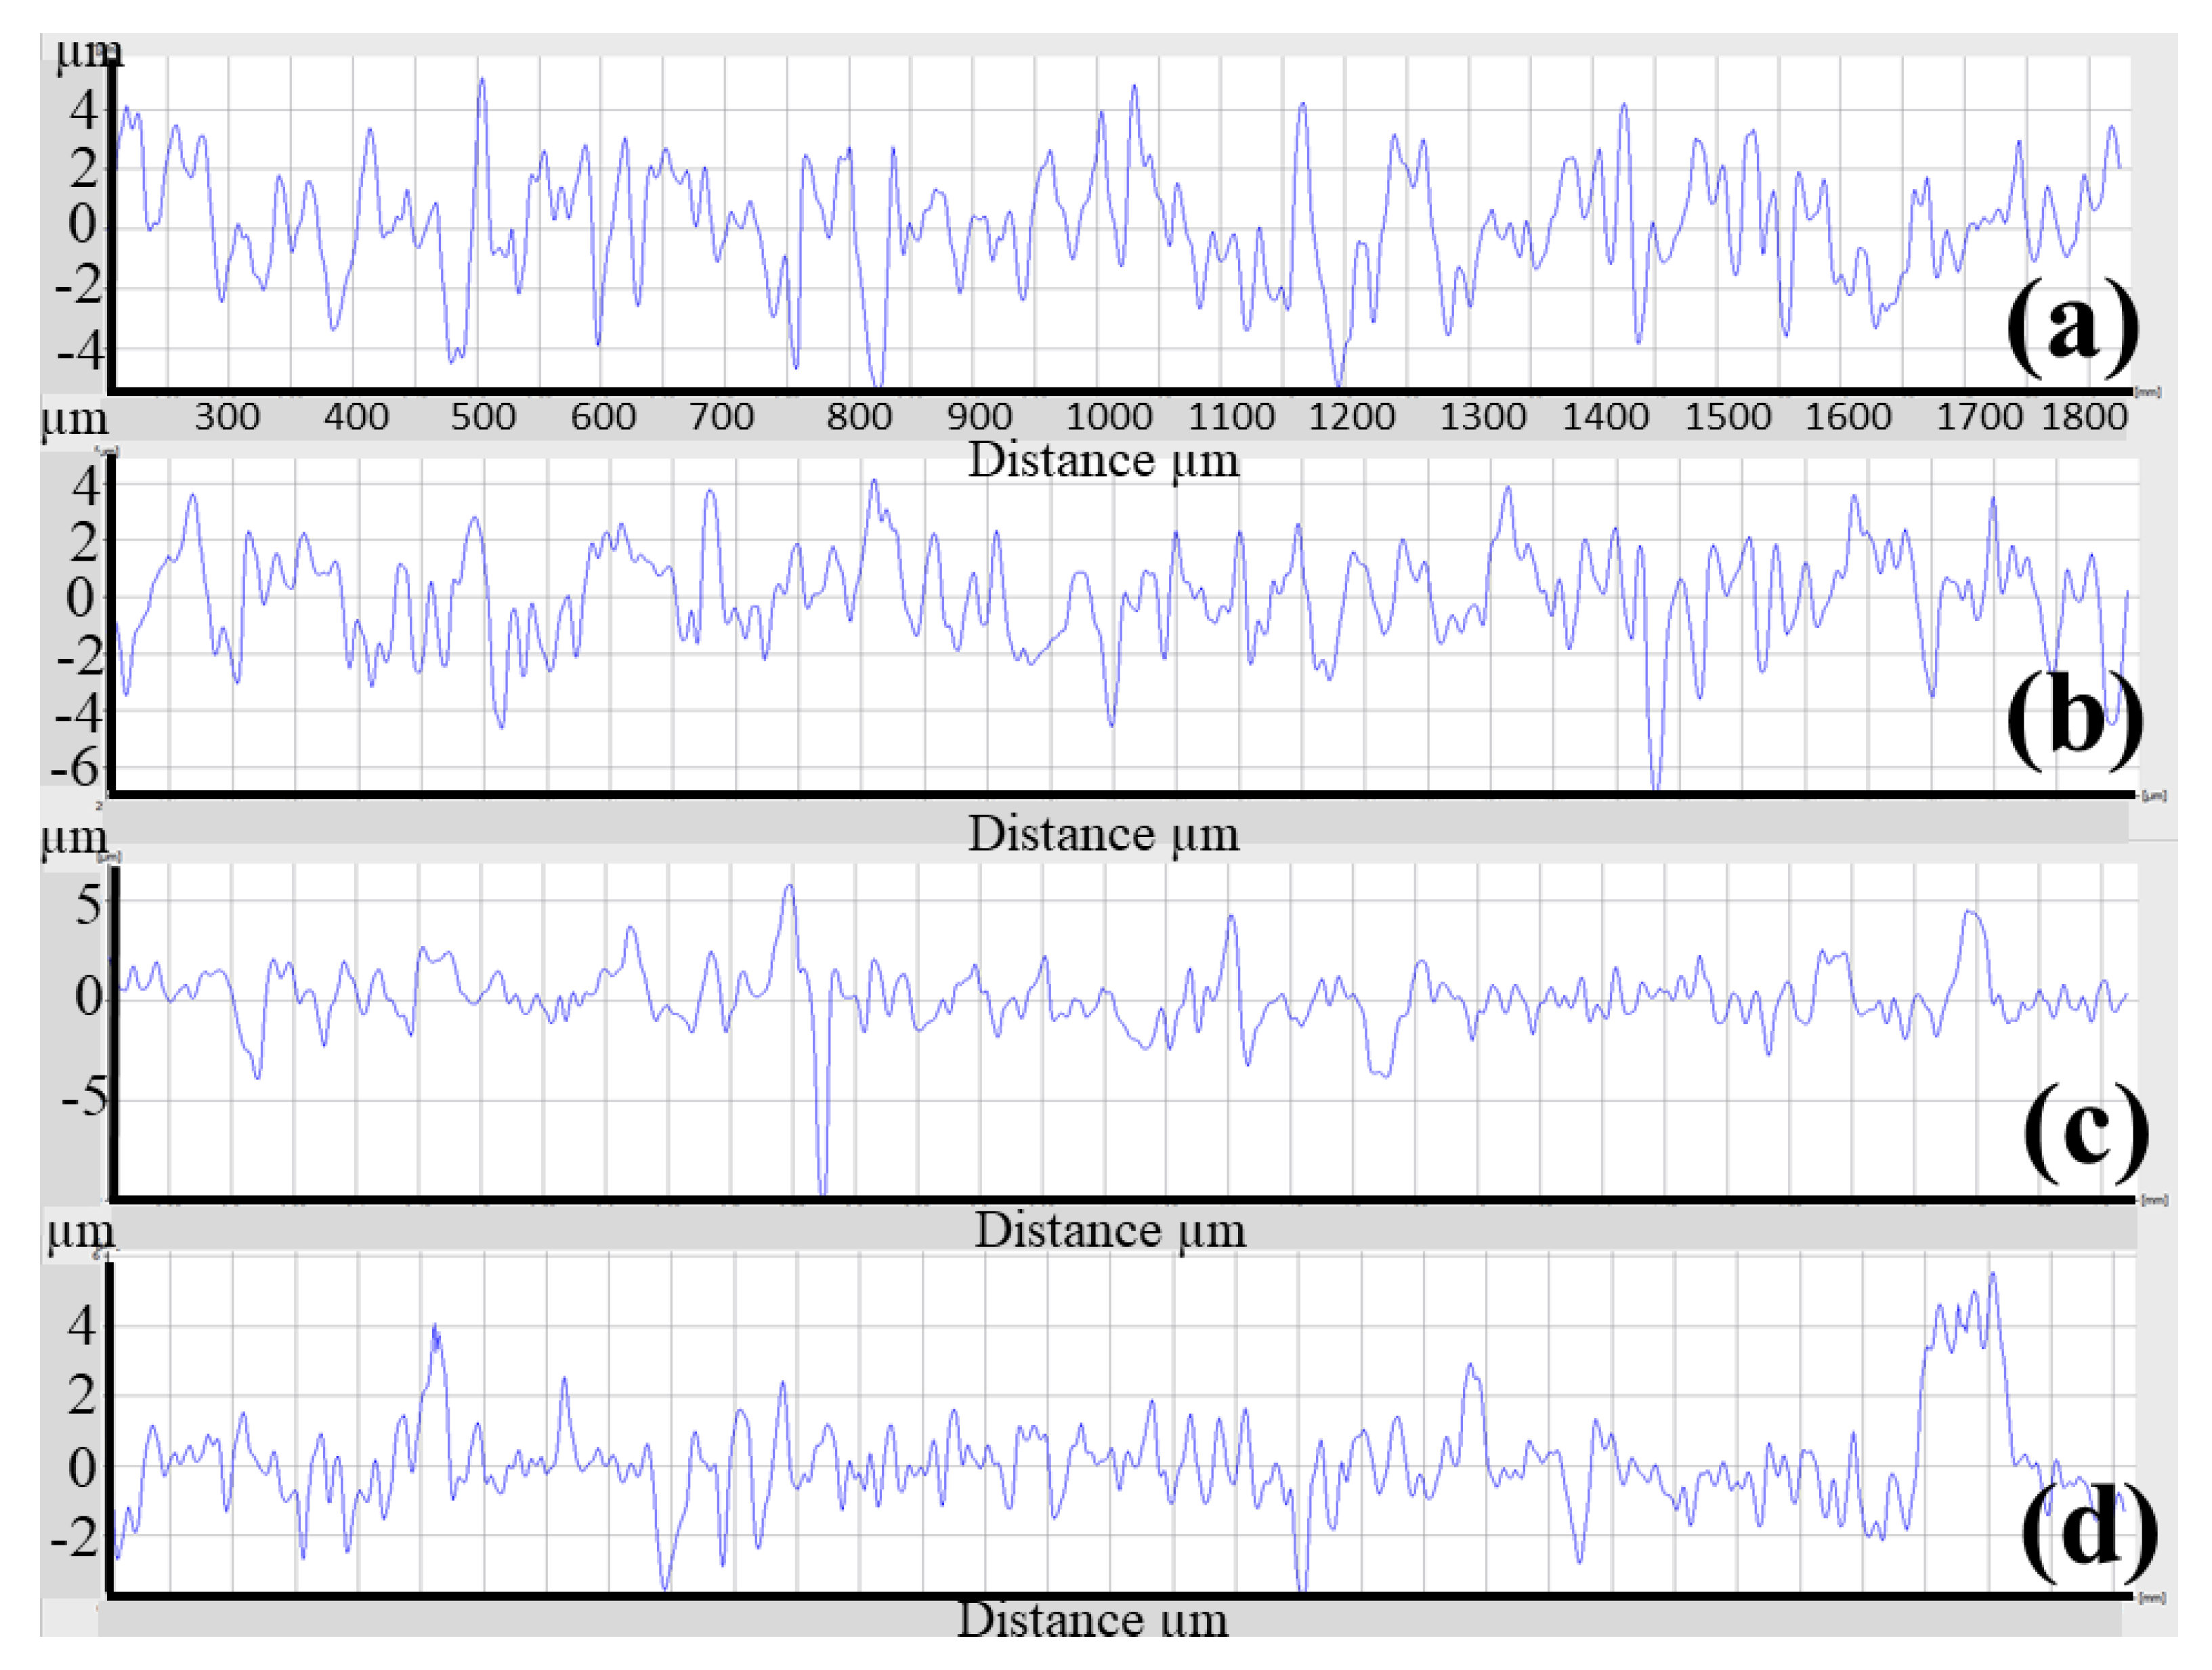This screenshot has width=2212, height=1670.
Task: Click the 500 x-axis tick label
Action: [x=483, y=416]
